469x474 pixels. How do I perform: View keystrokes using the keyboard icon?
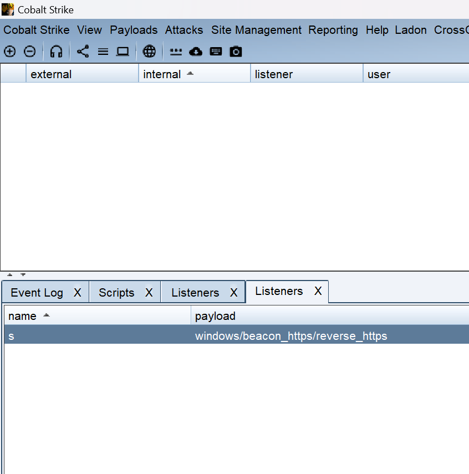click(216, 52)
